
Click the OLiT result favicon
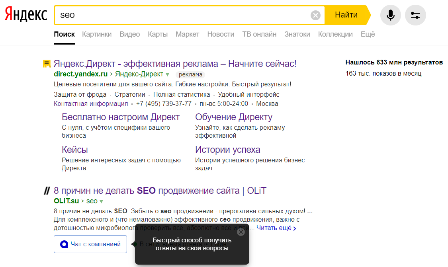[x=46, y=190]
